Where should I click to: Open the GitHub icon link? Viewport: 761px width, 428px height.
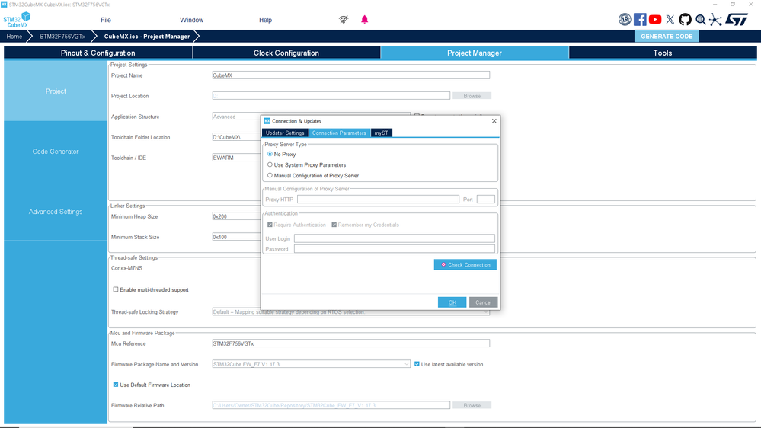tap(685, 19)
